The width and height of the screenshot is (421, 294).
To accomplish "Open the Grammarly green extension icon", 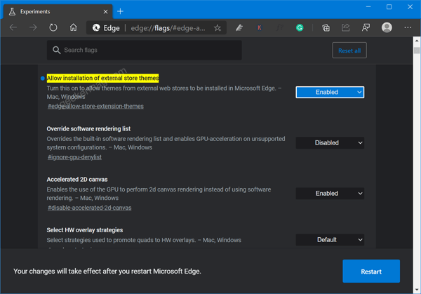I will pos(300,27).
